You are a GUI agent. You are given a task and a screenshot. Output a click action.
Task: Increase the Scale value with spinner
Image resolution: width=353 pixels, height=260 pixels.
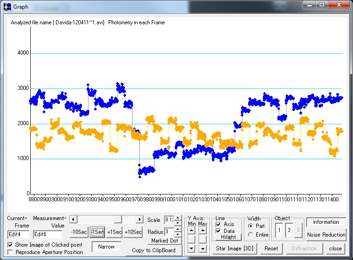[x=177, y=218]
